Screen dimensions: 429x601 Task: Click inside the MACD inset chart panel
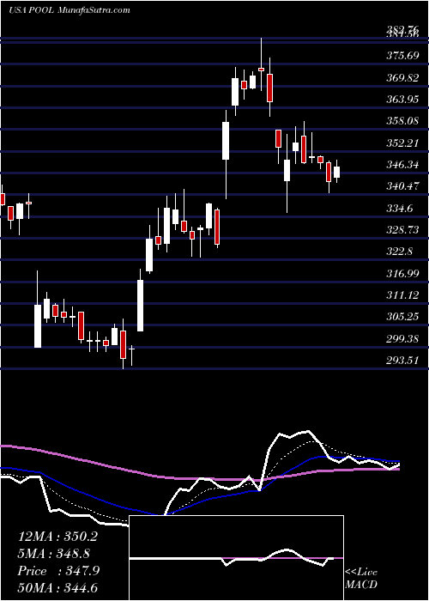[236, 558]
